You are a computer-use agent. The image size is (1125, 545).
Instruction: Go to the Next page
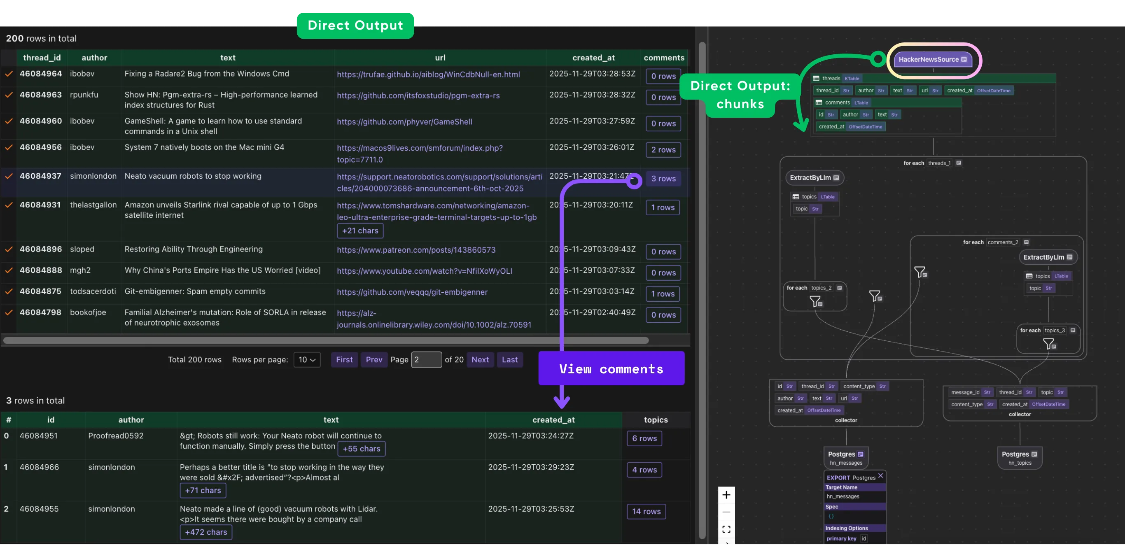[480, 360]
